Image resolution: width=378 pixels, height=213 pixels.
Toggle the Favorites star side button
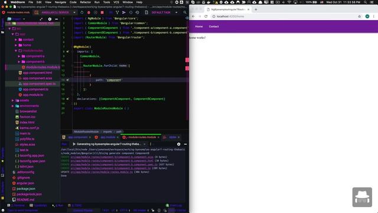tap(2, 161)
